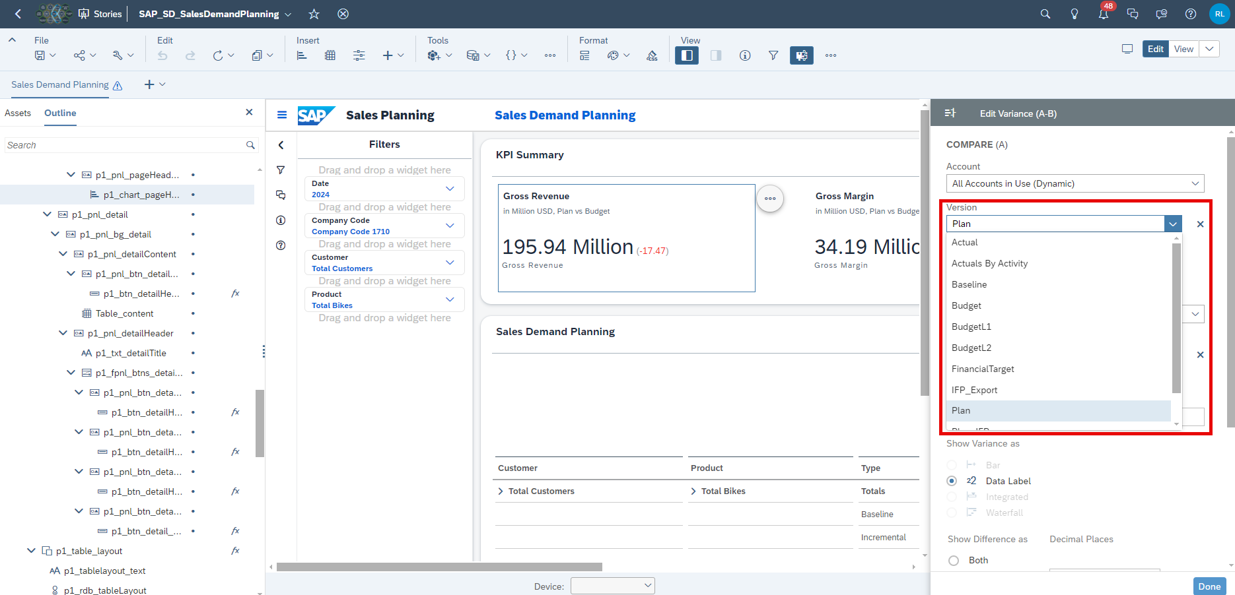
Task: Expand the Product Total Bikes filter dropdown
Action: pyautogui.click(x=450, y=299)
